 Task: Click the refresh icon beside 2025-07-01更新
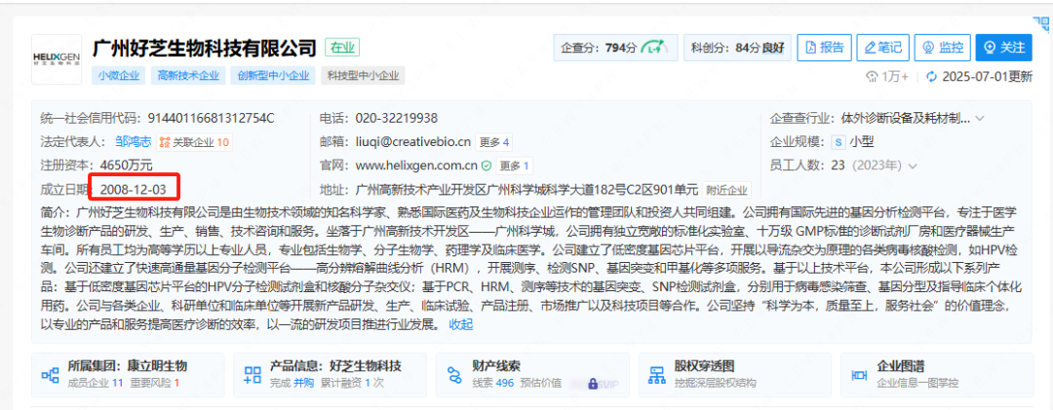(931, 77)
